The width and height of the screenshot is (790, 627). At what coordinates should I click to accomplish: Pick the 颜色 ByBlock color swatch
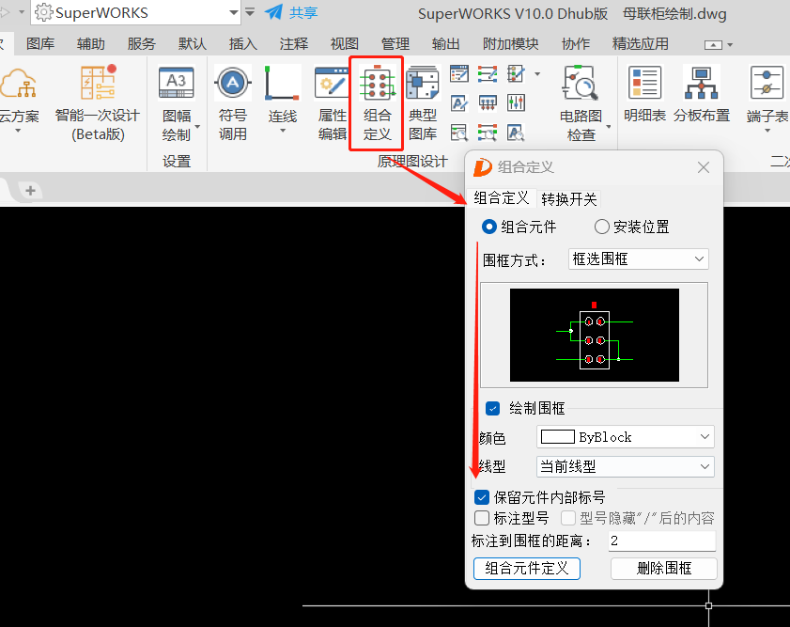click(x=558, y=436)
